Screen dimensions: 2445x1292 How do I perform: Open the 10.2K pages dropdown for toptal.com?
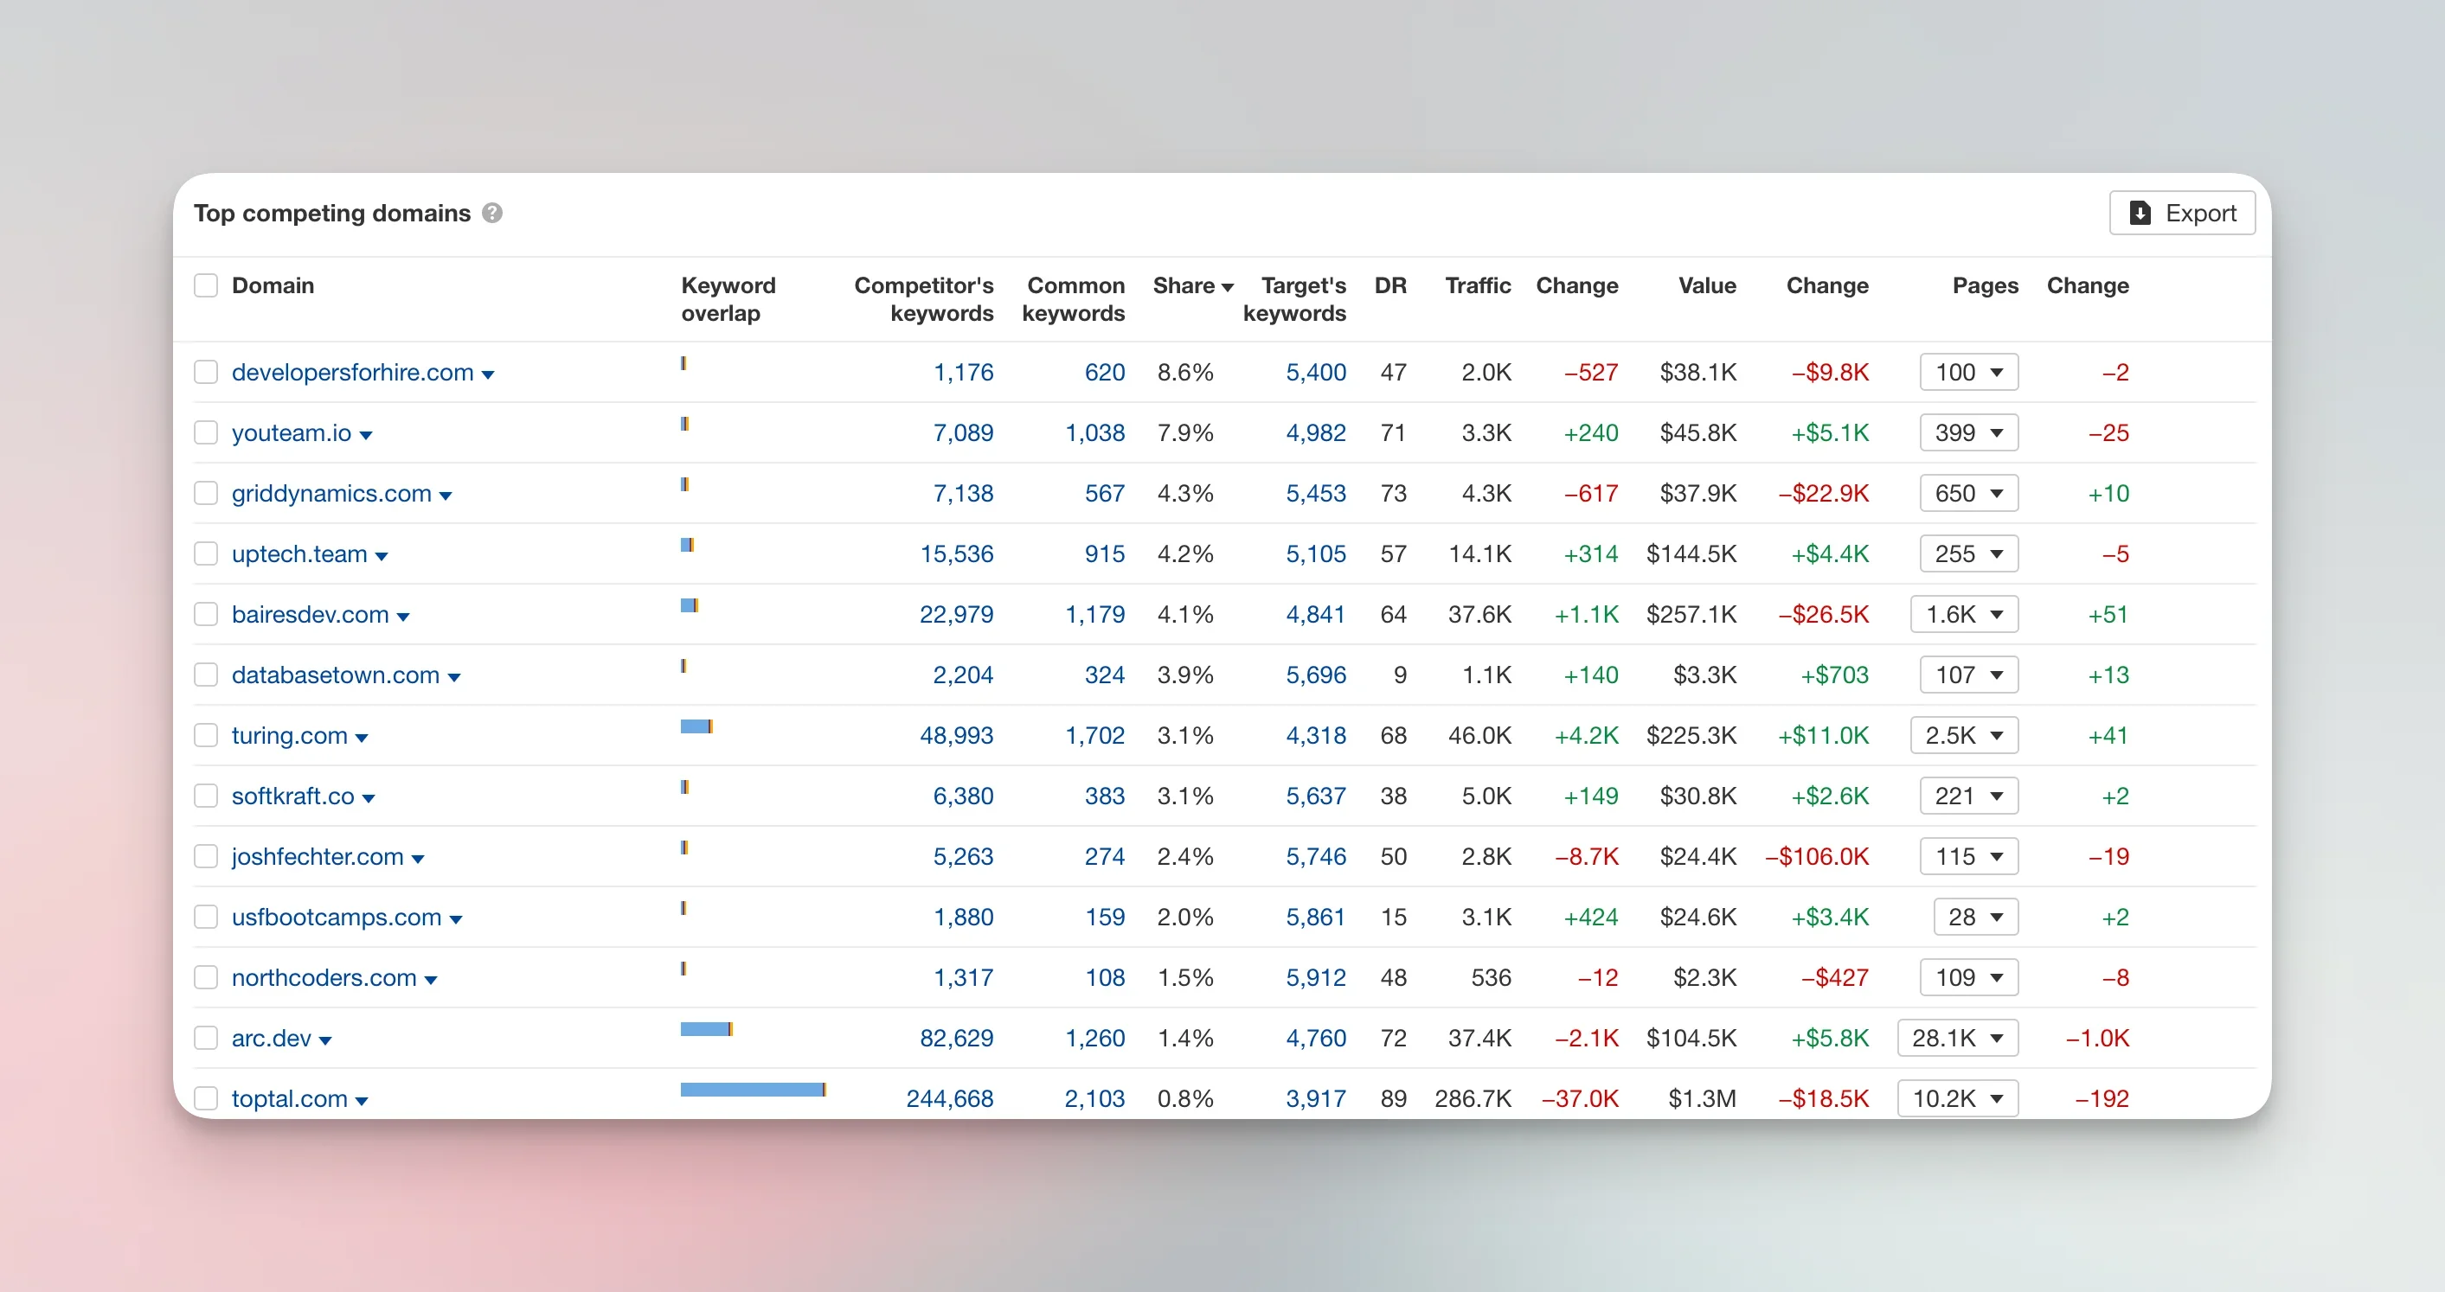point(1957,1098)
